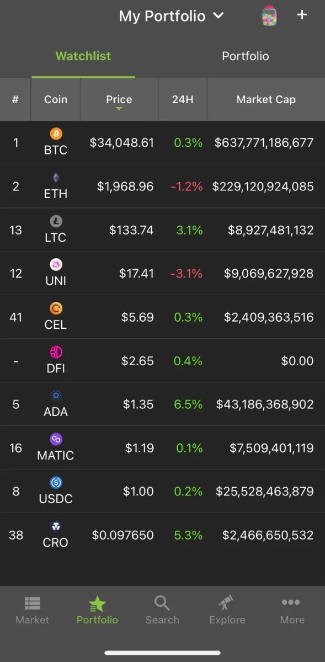Open the More menu
Image resolution: width=325 pixels, height=662 pixels.
point(292,610)
